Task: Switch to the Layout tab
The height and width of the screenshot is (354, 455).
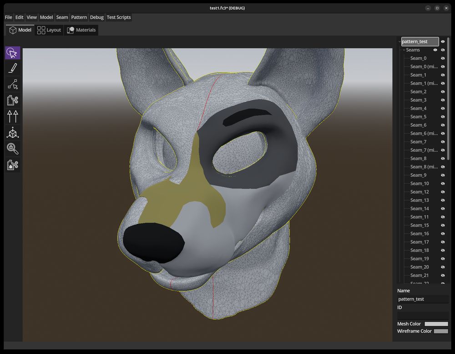Action: coord(49,30)
